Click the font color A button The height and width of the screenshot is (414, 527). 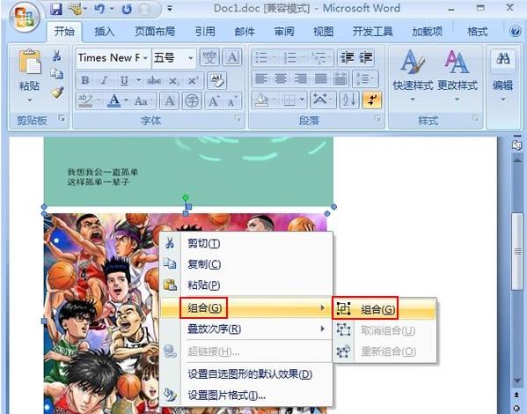(114, 100)
